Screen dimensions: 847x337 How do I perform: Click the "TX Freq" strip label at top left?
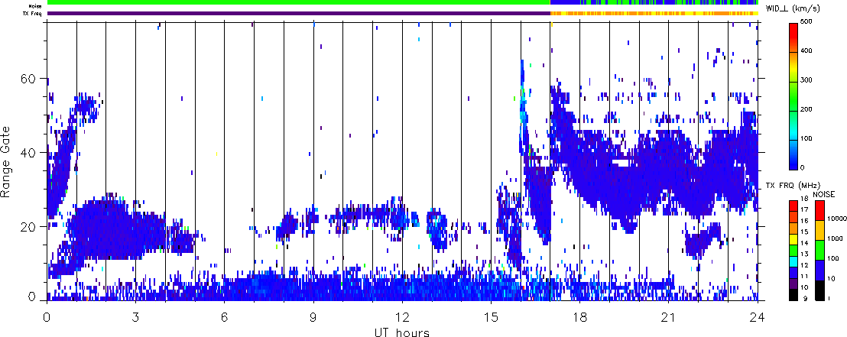coord(34,13)
